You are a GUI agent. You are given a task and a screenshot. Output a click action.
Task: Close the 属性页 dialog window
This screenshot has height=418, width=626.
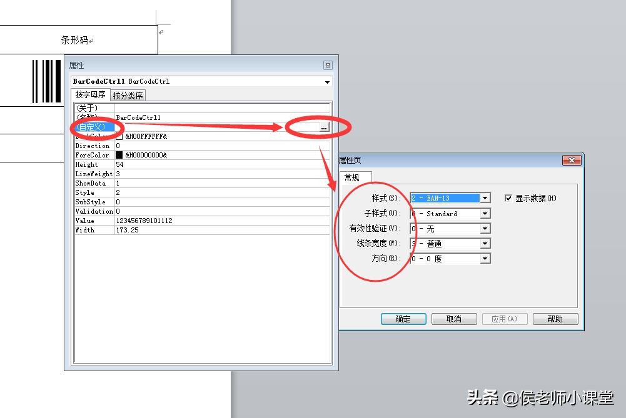point(572,160)
